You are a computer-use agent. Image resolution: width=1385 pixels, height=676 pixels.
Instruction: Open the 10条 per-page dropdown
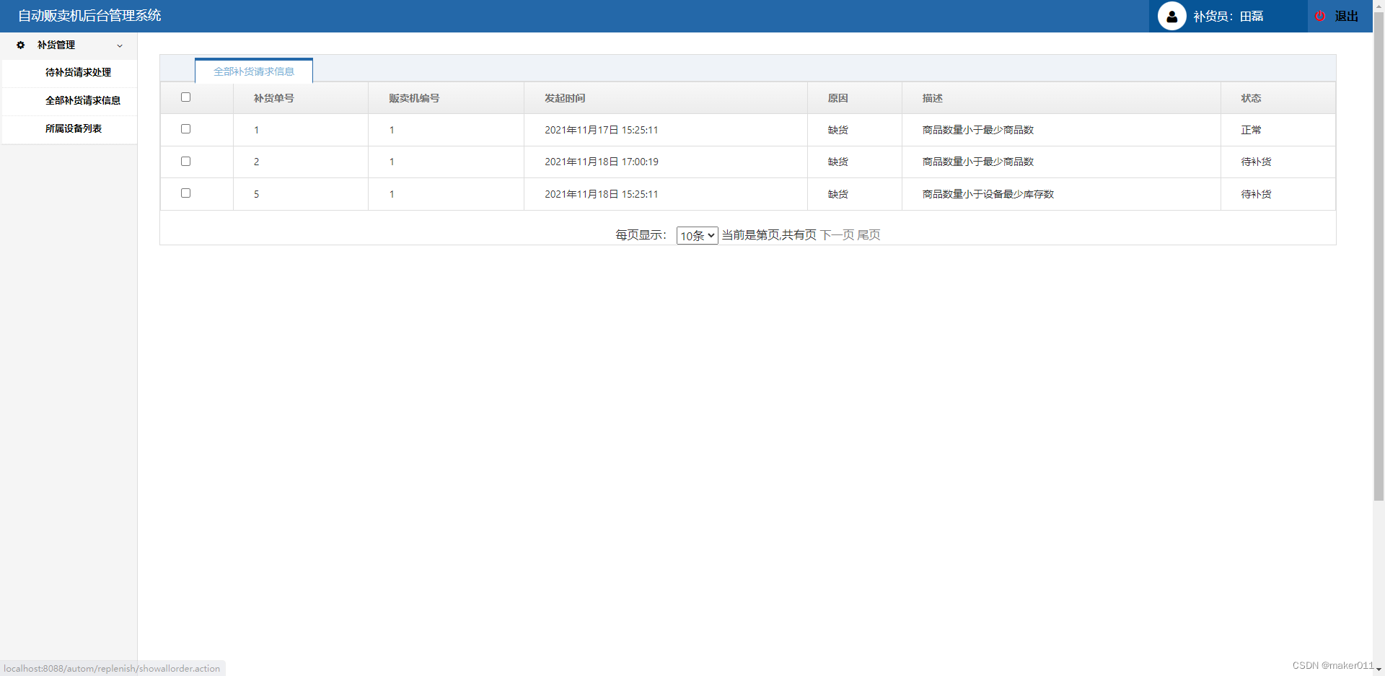(x=697, y=235)
